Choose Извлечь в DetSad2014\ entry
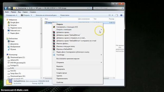Image resolution: width=164 pixels, height=92 pixels. (78, 49)
